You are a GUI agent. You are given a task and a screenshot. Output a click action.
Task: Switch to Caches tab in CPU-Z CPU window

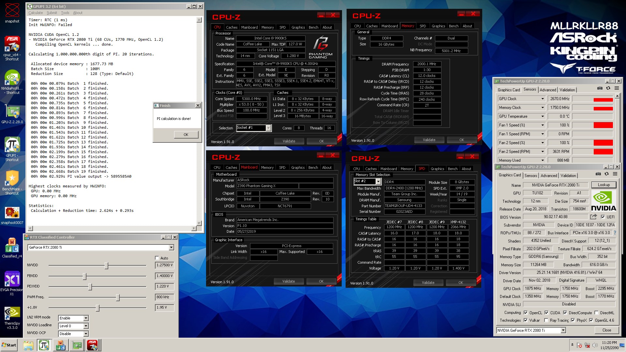click(x=232, y=27)
